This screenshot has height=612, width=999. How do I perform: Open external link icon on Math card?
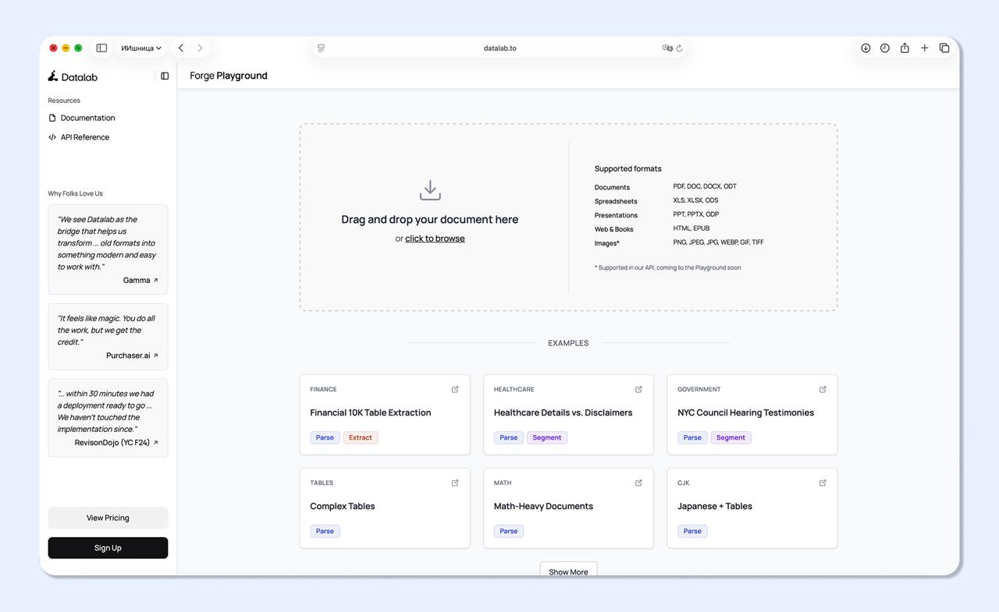638,483
